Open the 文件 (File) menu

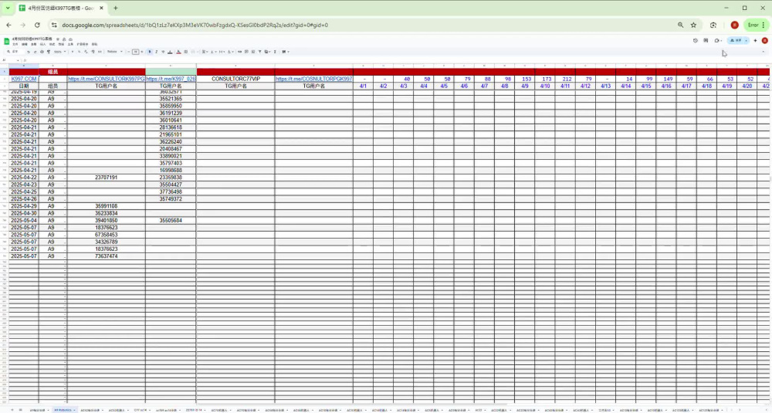coord(15,44)
